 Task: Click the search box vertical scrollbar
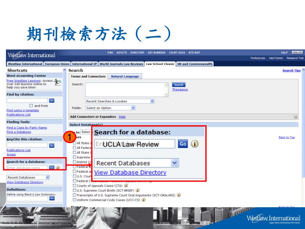[166, 90]
